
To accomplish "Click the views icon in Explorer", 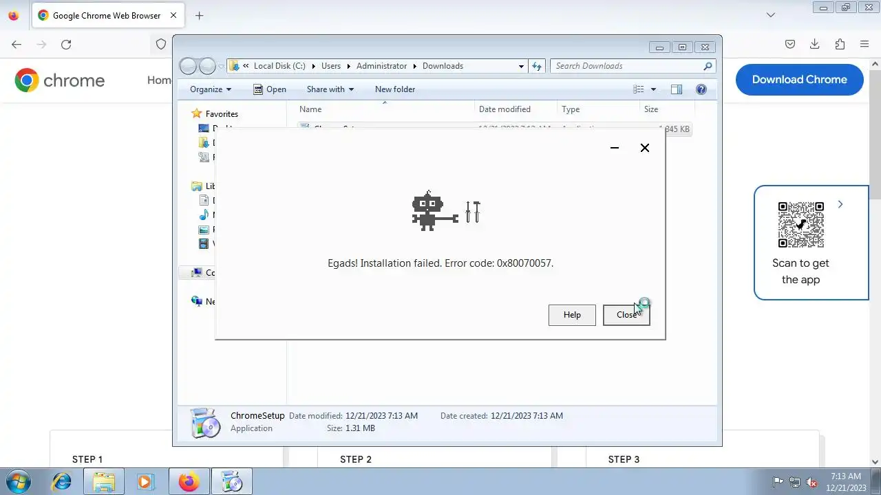I will point(639,89).
